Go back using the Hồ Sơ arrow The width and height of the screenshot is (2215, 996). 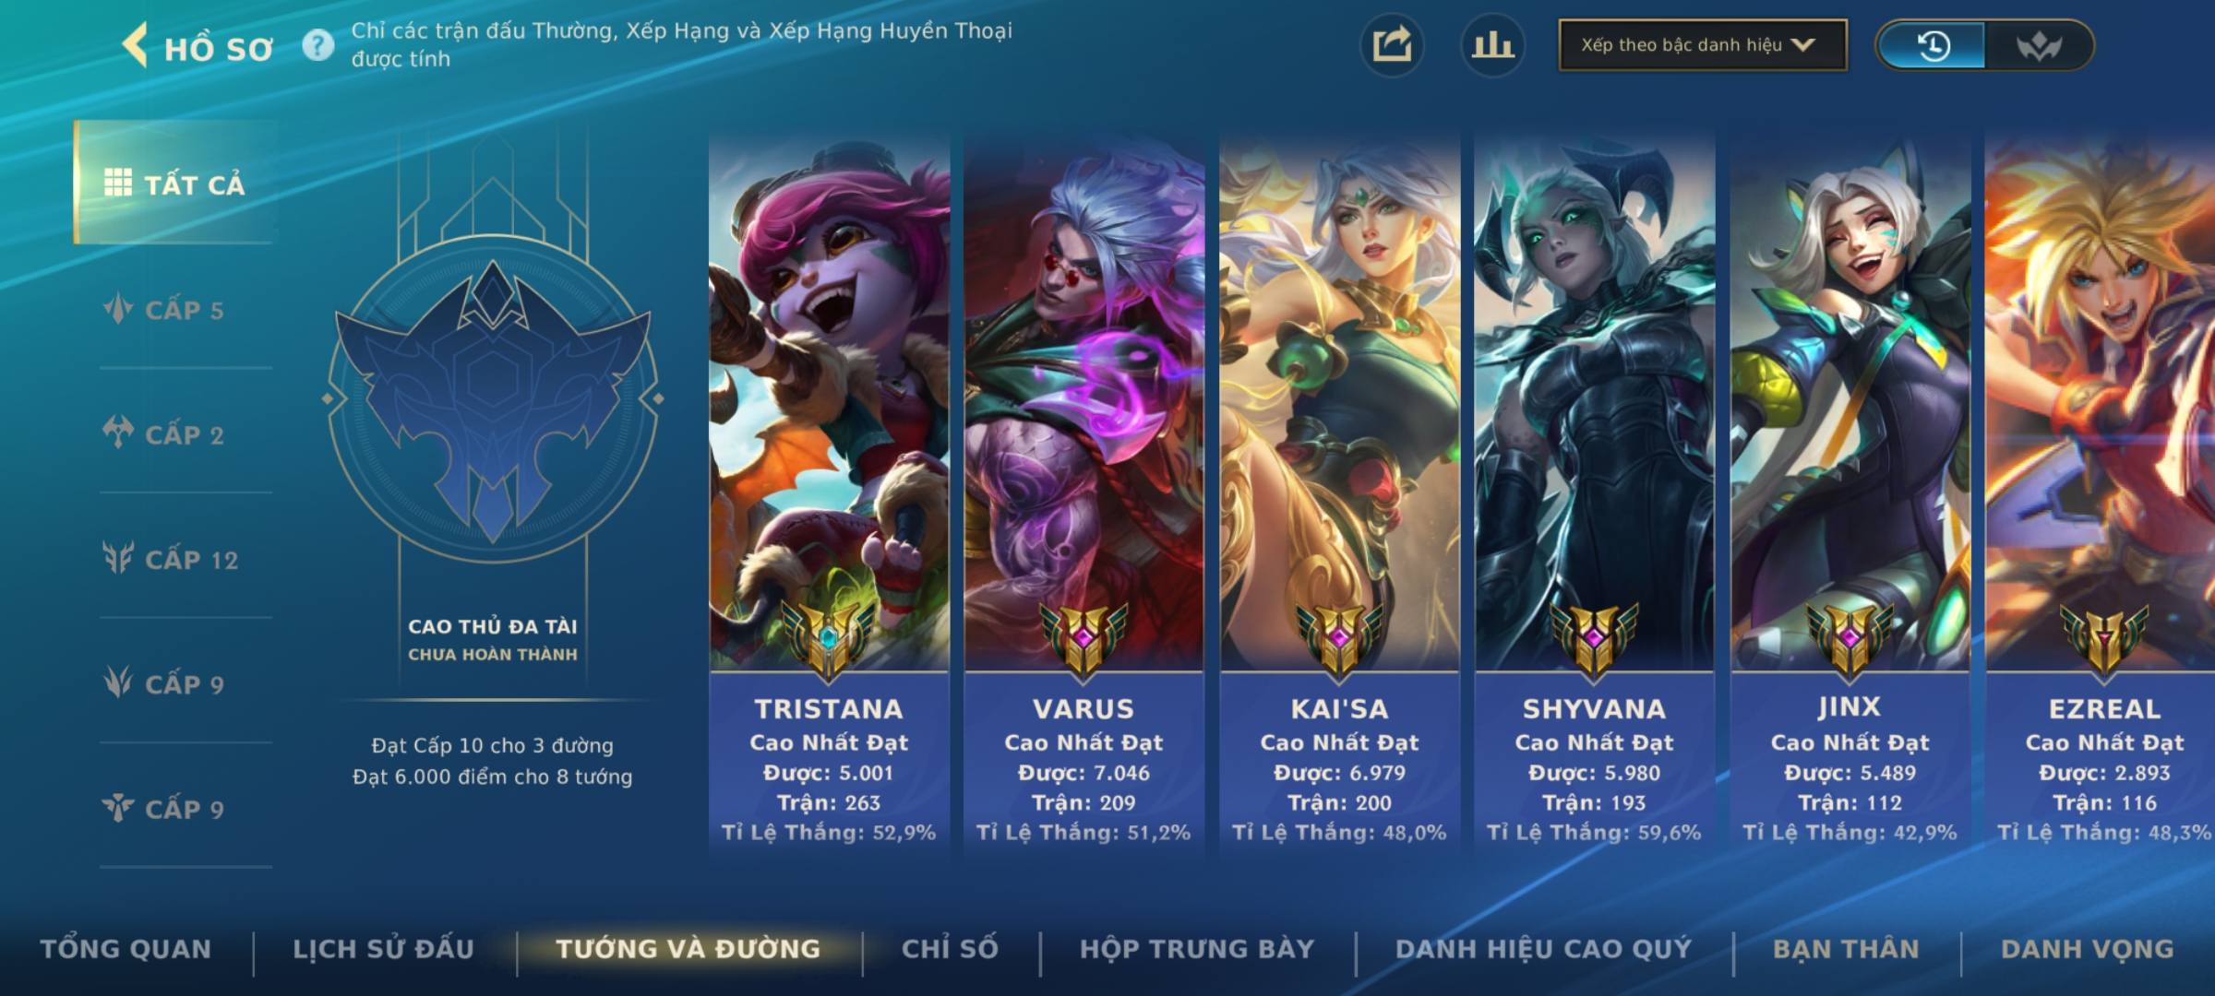136,46
